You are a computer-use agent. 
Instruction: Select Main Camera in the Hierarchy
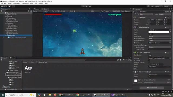pos(12,15)
